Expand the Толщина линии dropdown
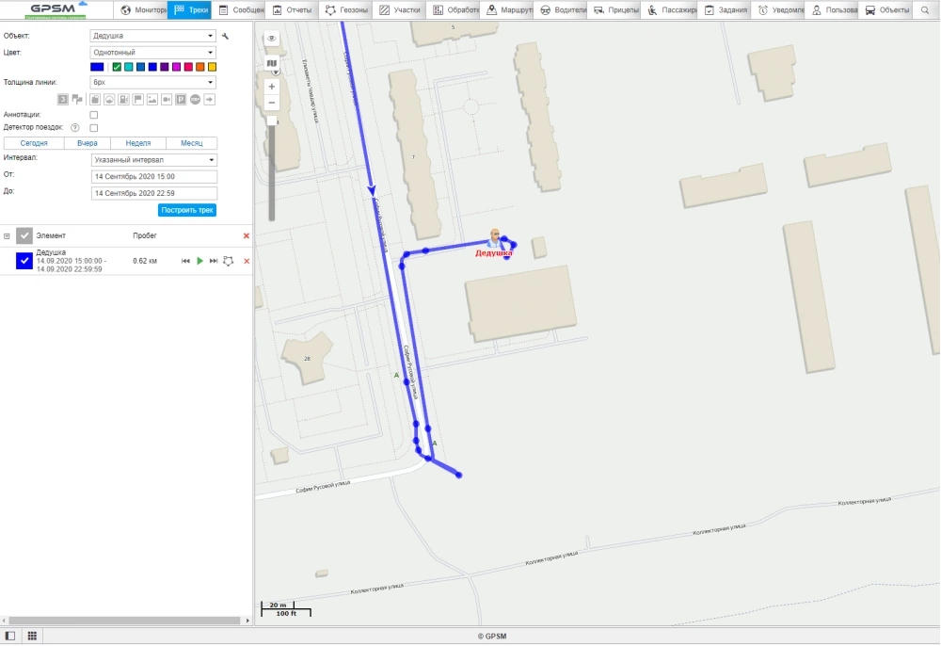941x646 pixels. point(153,82)
